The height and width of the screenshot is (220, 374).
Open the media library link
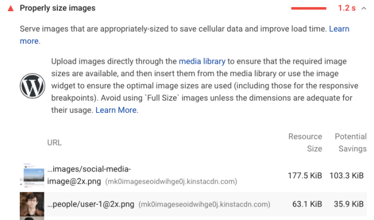[202, 61]
